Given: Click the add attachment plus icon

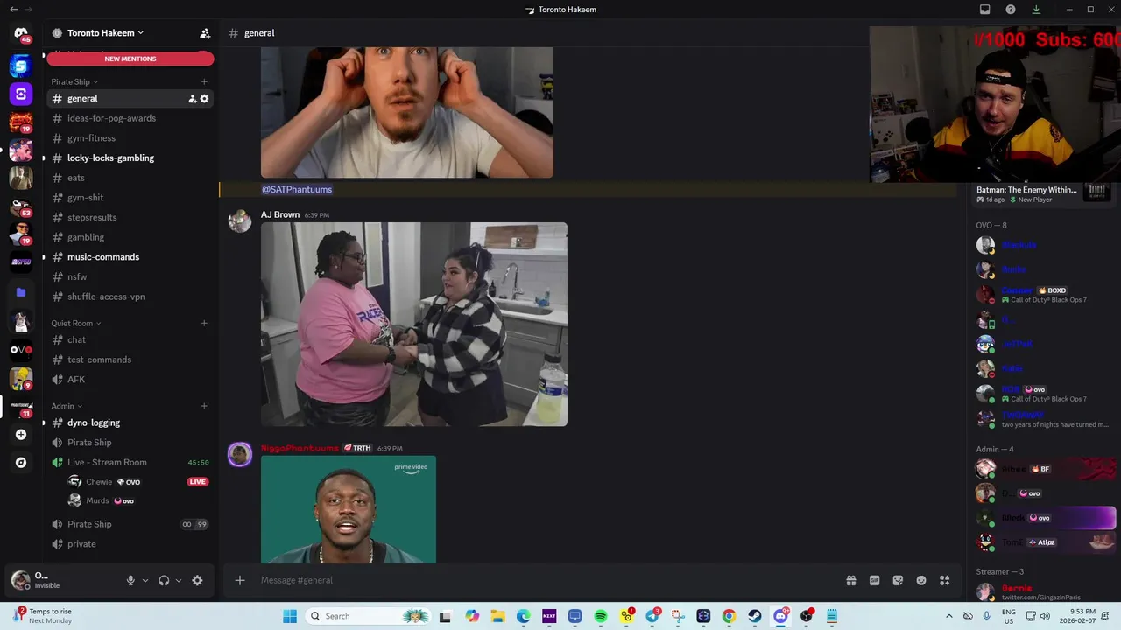Looking at the screenshot, I should pos(239,580).
